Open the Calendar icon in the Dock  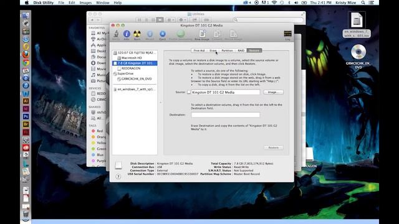click(26, 70)
